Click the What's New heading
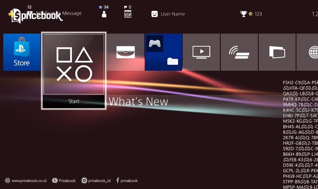318x189 pixels. [x=138, y=101]
